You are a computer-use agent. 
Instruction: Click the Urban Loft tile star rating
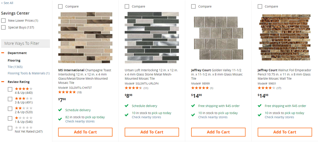pyautogui.click(x=133, y=88)
